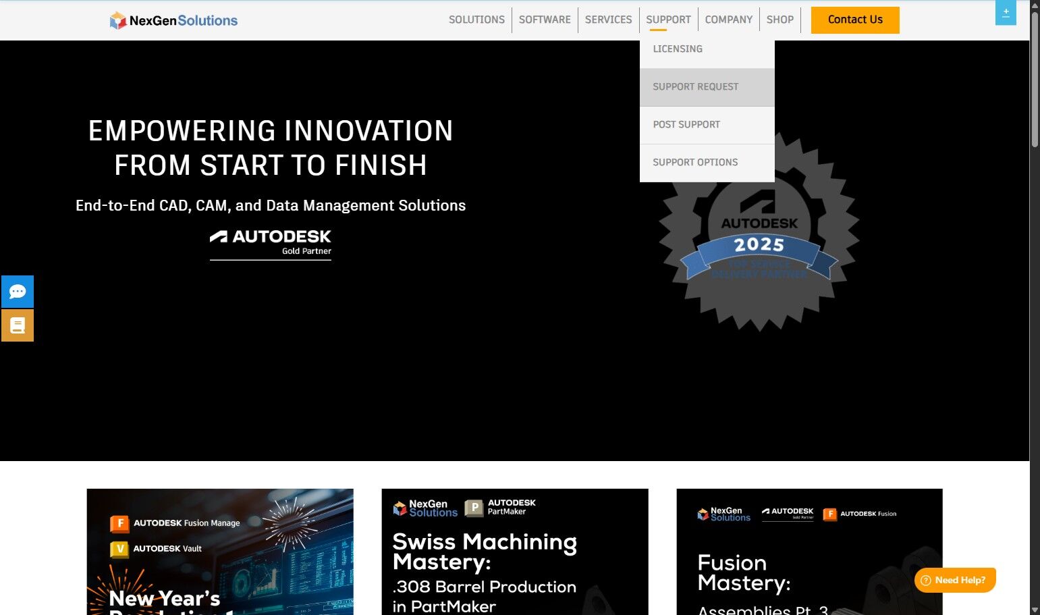This screenshot has width=1040, height=615.
Task: Open the orange book resource icon
Action: 18,325
